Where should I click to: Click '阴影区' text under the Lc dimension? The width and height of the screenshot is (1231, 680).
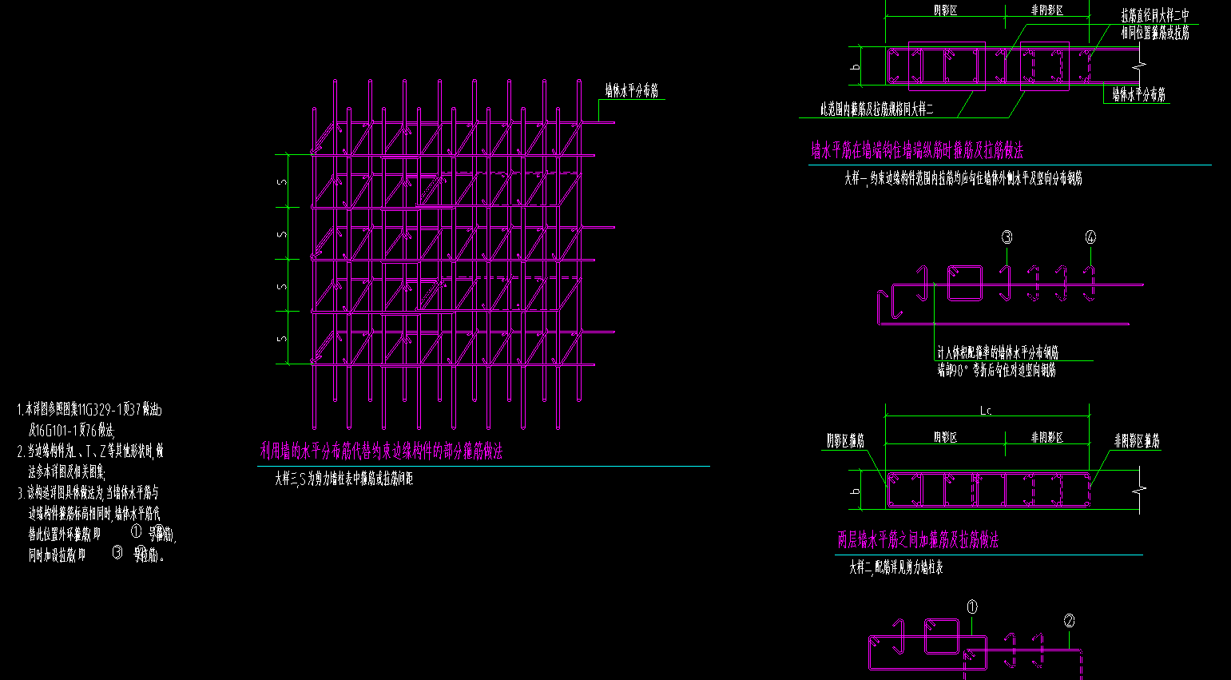tap(945, 438)
